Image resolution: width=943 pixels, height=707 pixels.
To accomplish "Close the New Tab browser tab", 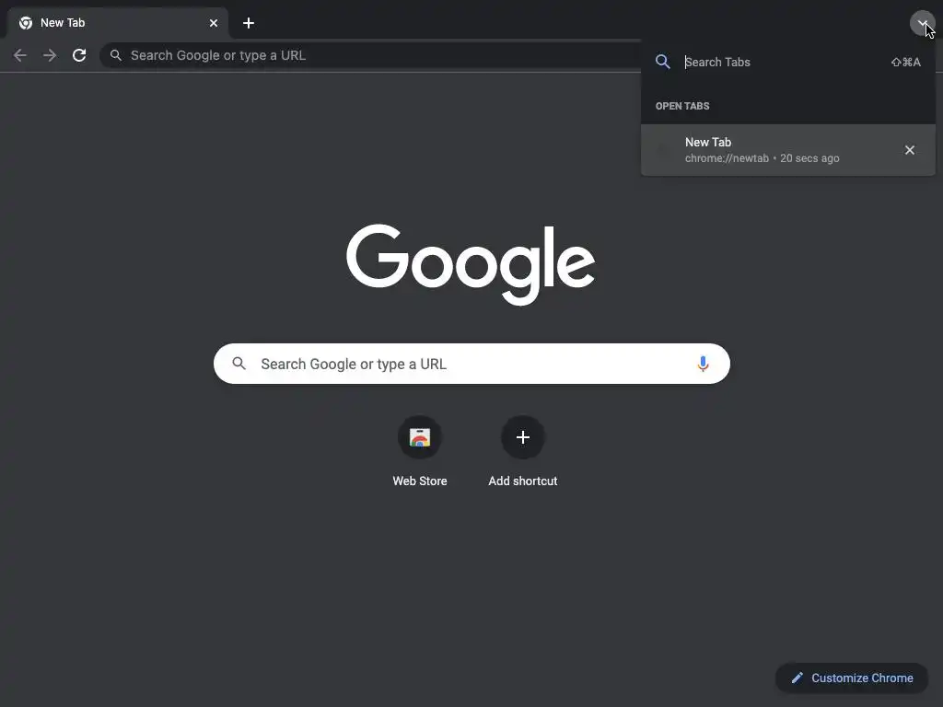I will pyautogui.click(x=214, y=23).
